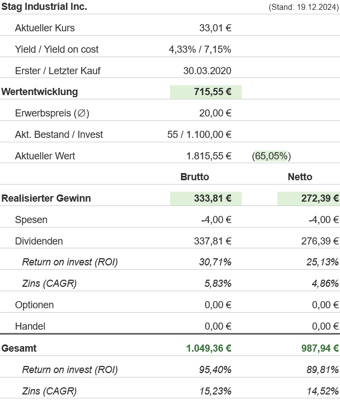Viewport: 340px width, 400px height.
Task: Click the Stand 19.12.2024 date note
Action: [x=304, y=7]
